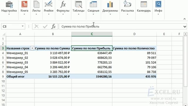Select column E header
Viewport: 188px width, 106px height.
164,34
